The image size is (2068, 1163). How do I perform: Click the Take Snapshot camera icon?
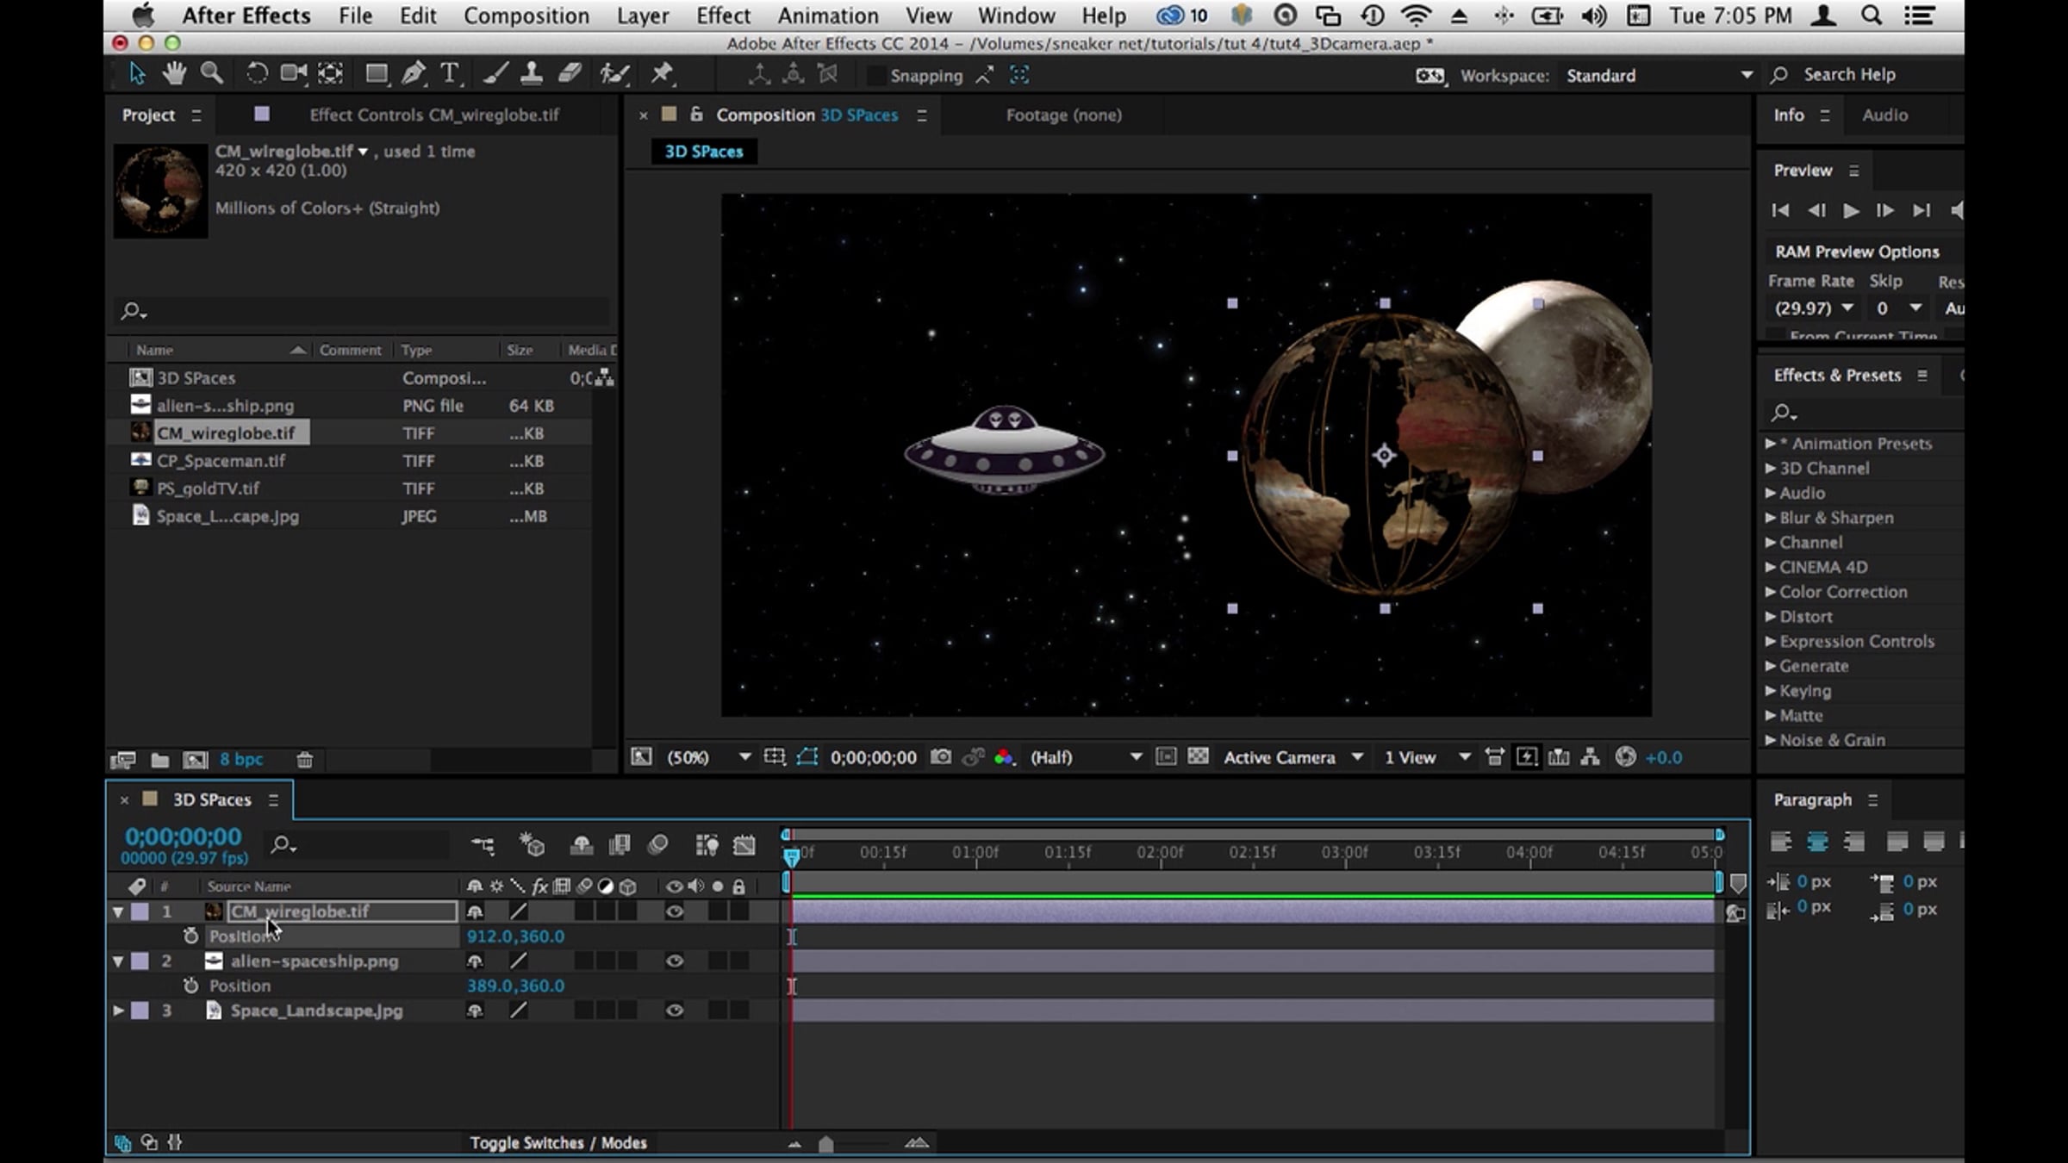coord(941,757)
